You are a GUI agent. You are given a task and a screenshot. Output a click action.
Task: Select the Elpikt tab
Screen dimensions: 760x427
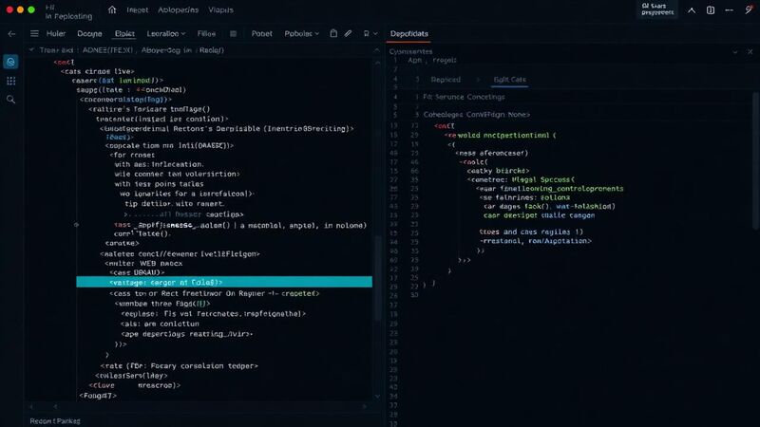124,33
